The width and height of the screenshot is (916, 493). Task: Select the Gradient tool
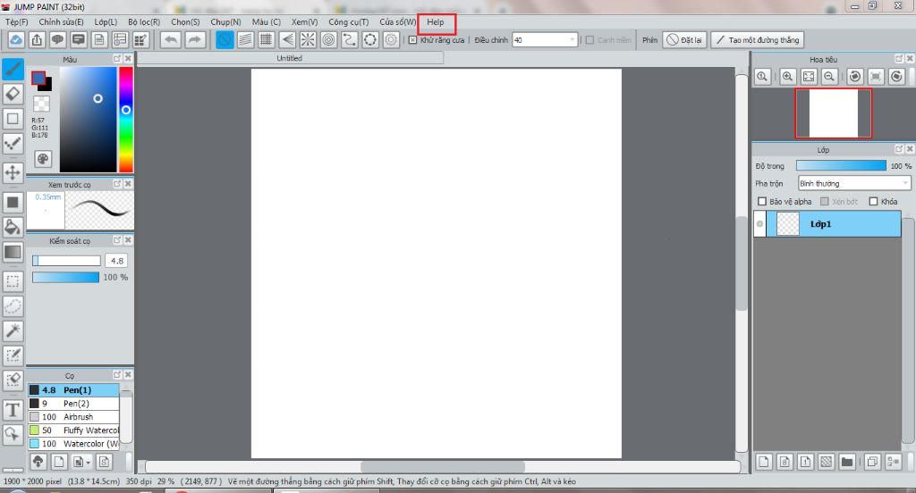point(13,252)
